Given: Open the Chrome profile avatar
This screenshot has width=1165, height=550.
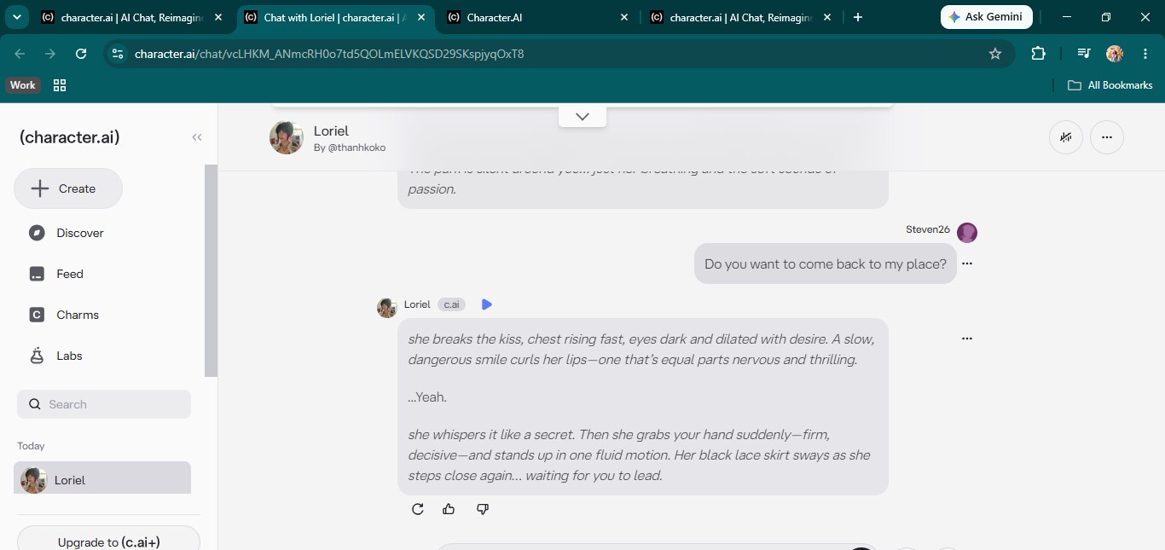Looking at the screenshot, I should [1115, 54].
